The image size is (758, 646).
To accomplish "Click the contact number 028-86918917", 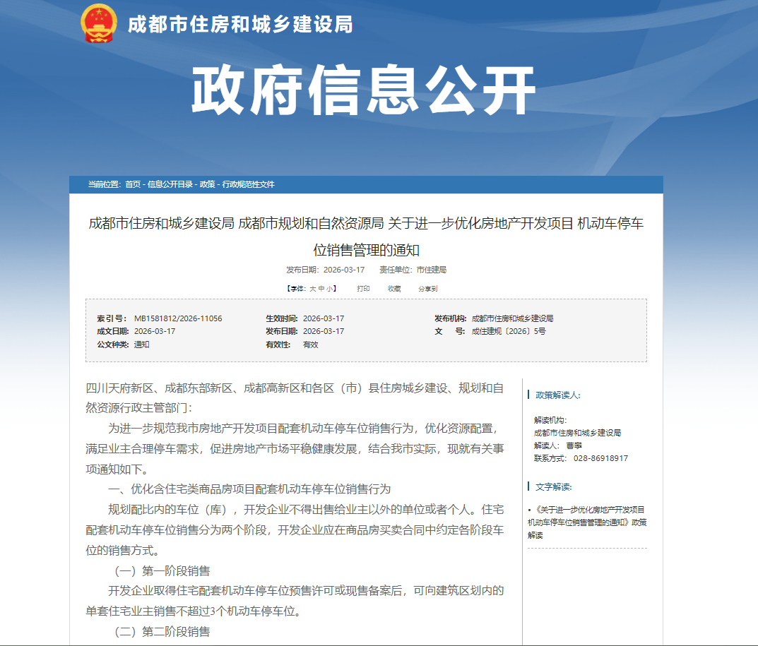I will (x=600, y=458).
